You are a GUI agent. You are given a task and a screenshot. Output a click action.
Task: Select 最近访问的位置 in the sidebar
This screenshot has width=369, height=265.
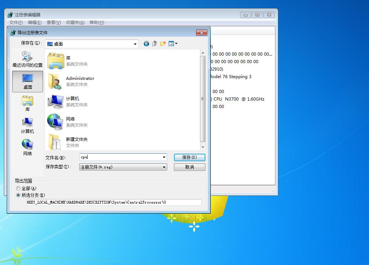(28, 59)
